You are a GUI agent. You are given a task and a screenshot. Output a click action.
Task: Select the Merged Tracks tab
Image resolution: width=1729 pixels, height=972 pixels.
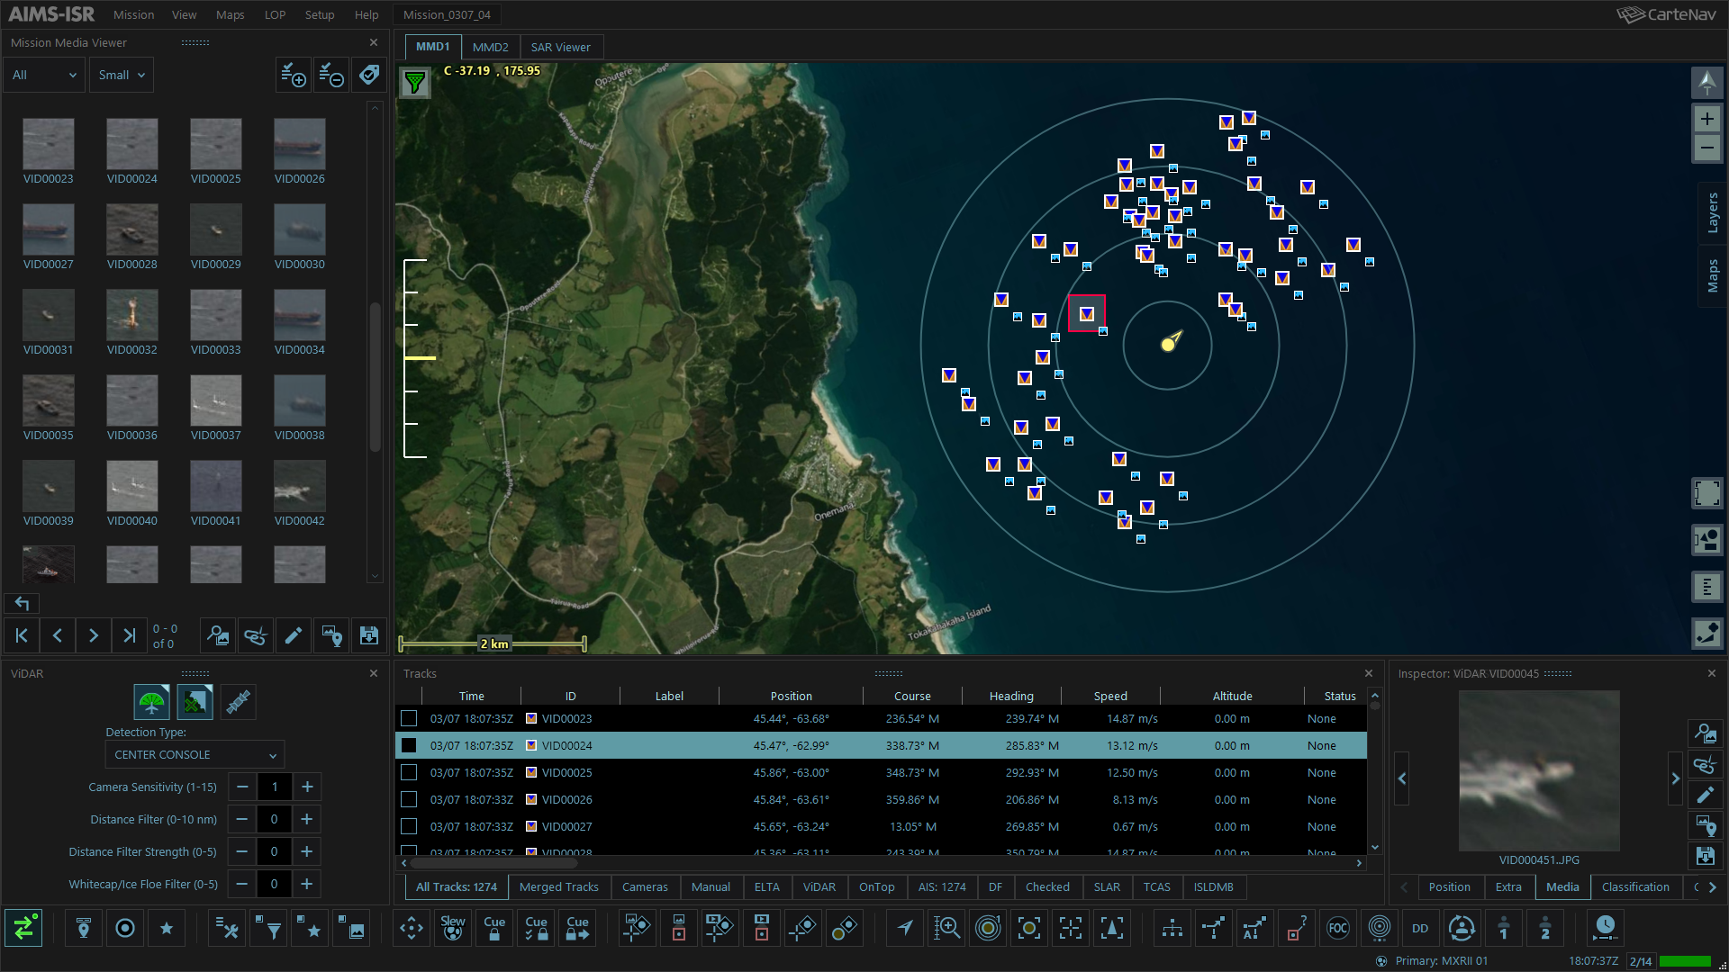click(558, 886)
